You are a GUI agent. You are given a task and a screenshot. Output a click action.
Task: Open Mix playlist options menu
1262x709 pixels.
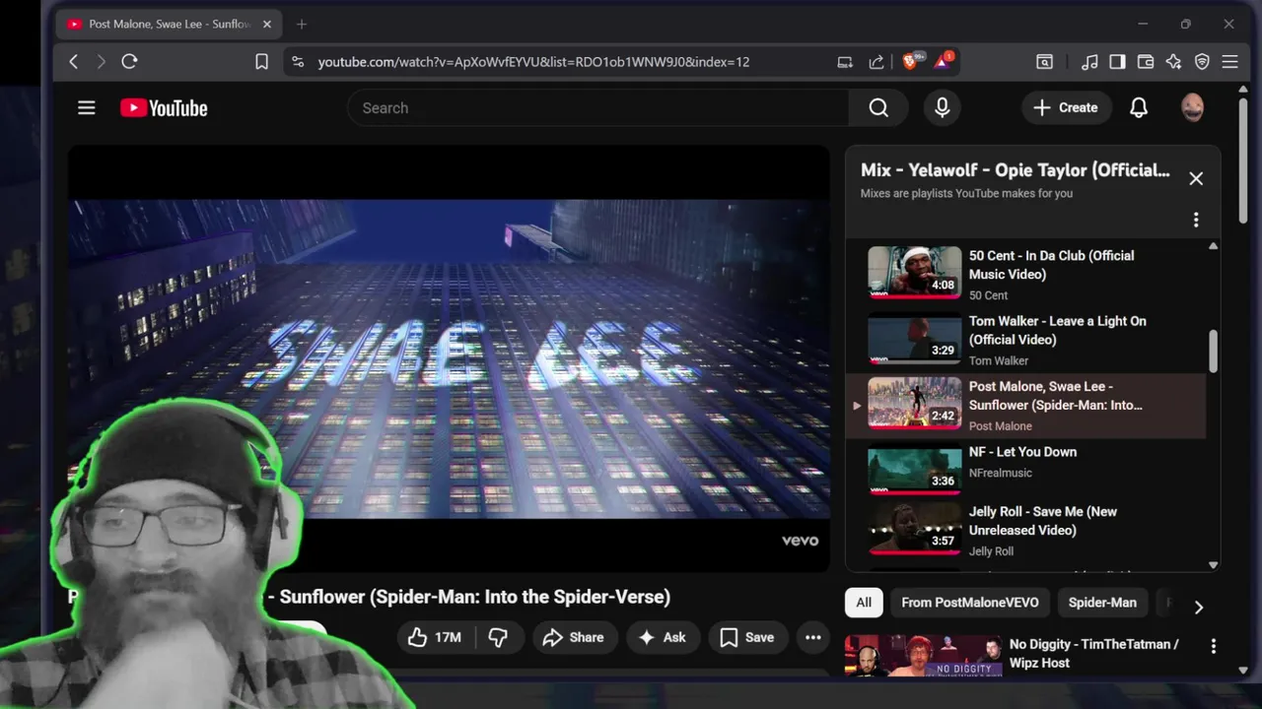click(x=1196, y=220)
